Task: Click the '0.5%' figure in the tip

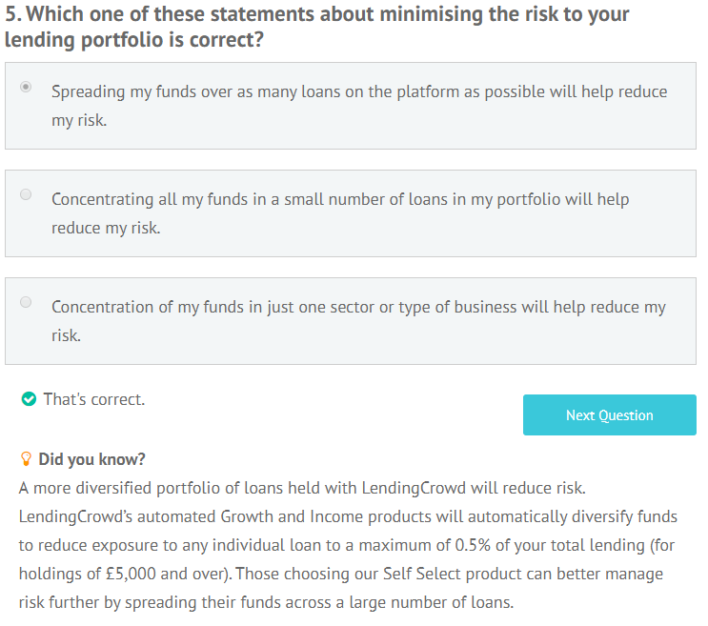Action: [x=473, y=545]
